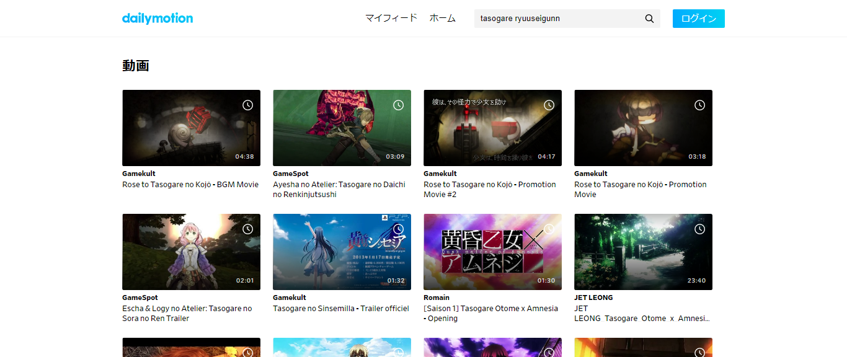
Task: Click Watch Later clock on Promotion Movie #2
Action: coord(549,105)
